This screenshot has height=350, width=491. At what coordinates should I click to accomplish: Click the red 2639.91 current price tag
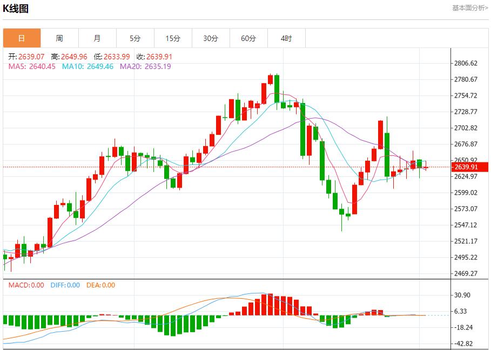coord(470,167)
